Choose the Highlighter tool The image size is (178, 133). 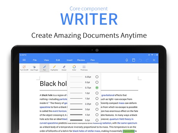54,68
